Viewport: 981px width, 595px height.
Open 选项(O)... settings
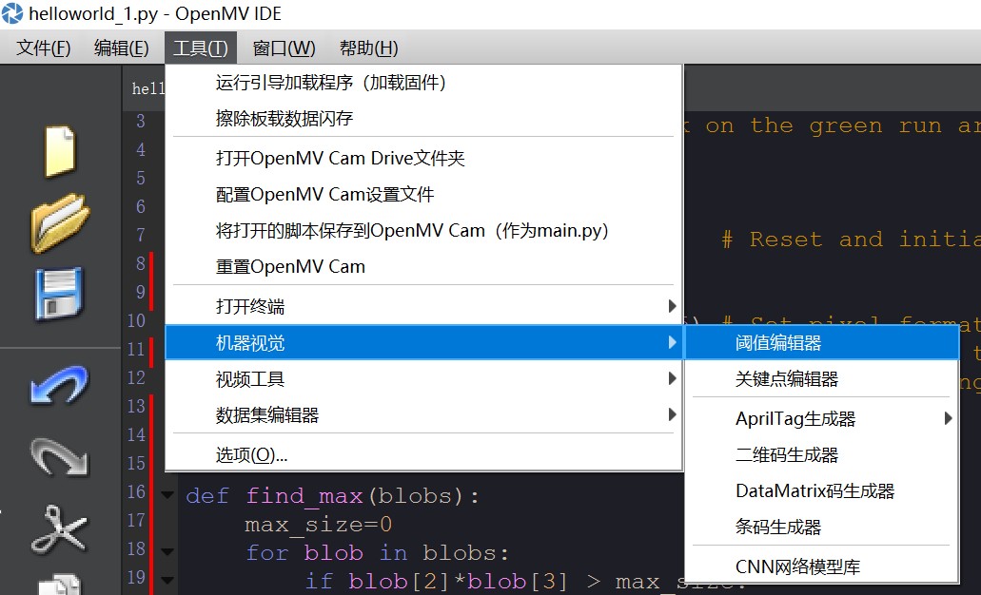[424, 454]
